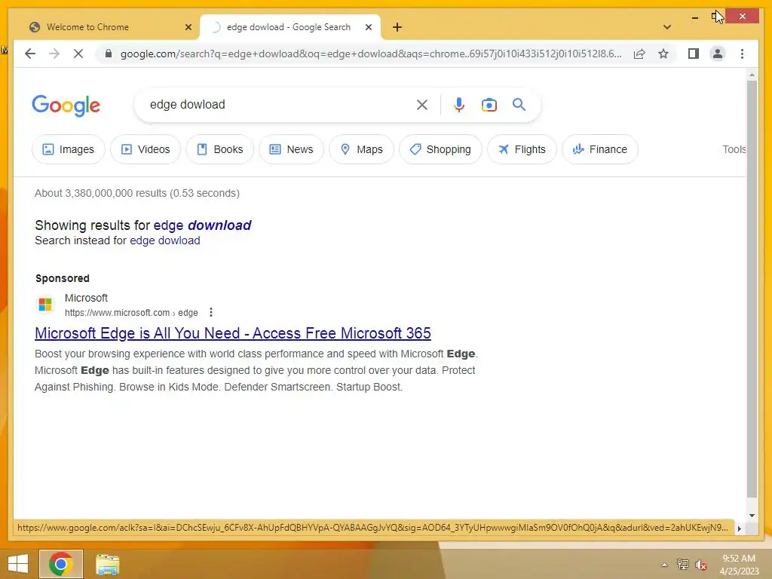The image size is (772, 579).
Task: Open Chrome side panel
Action: (694, 54)
